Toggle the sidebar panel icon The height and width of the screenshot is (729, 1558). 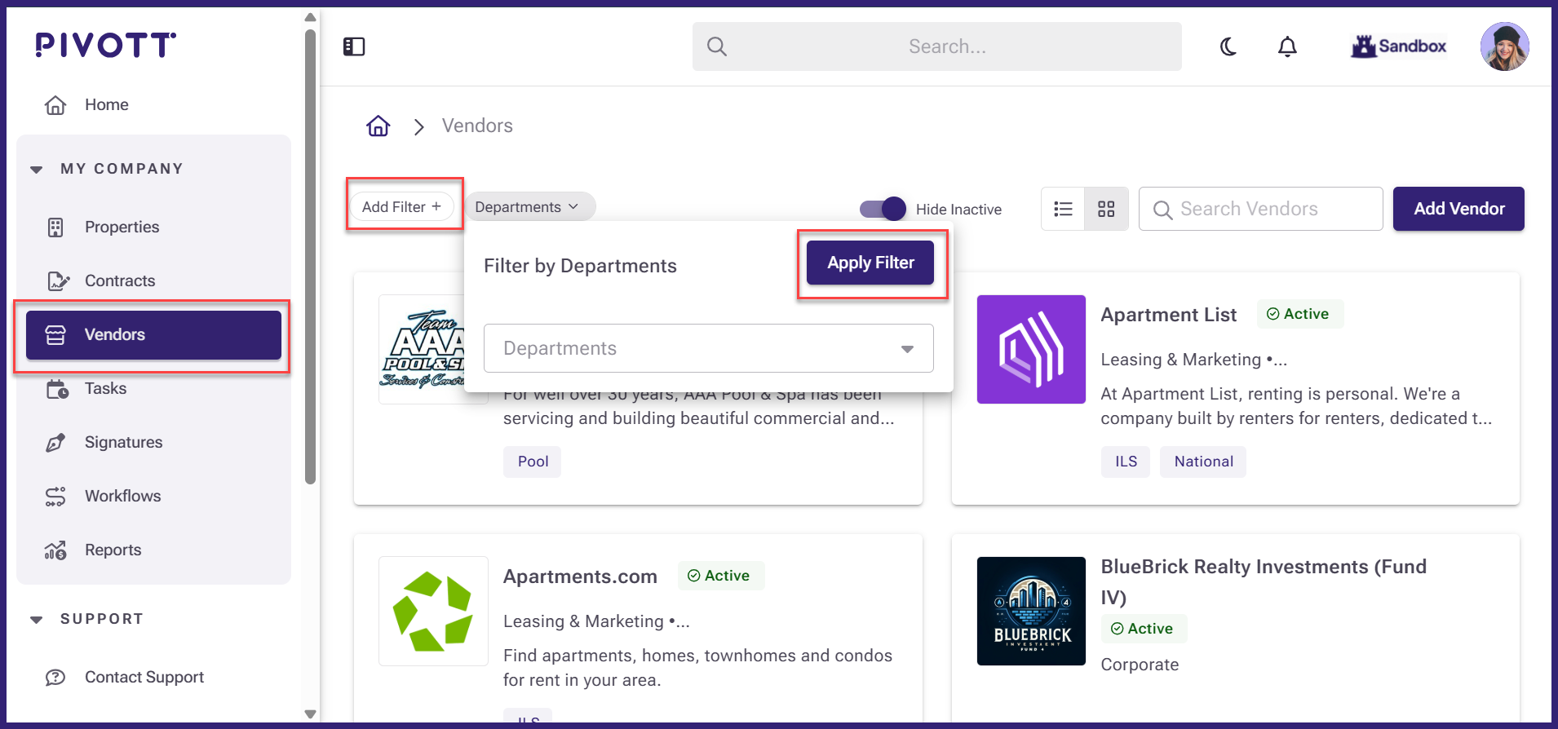coord(354,46)
